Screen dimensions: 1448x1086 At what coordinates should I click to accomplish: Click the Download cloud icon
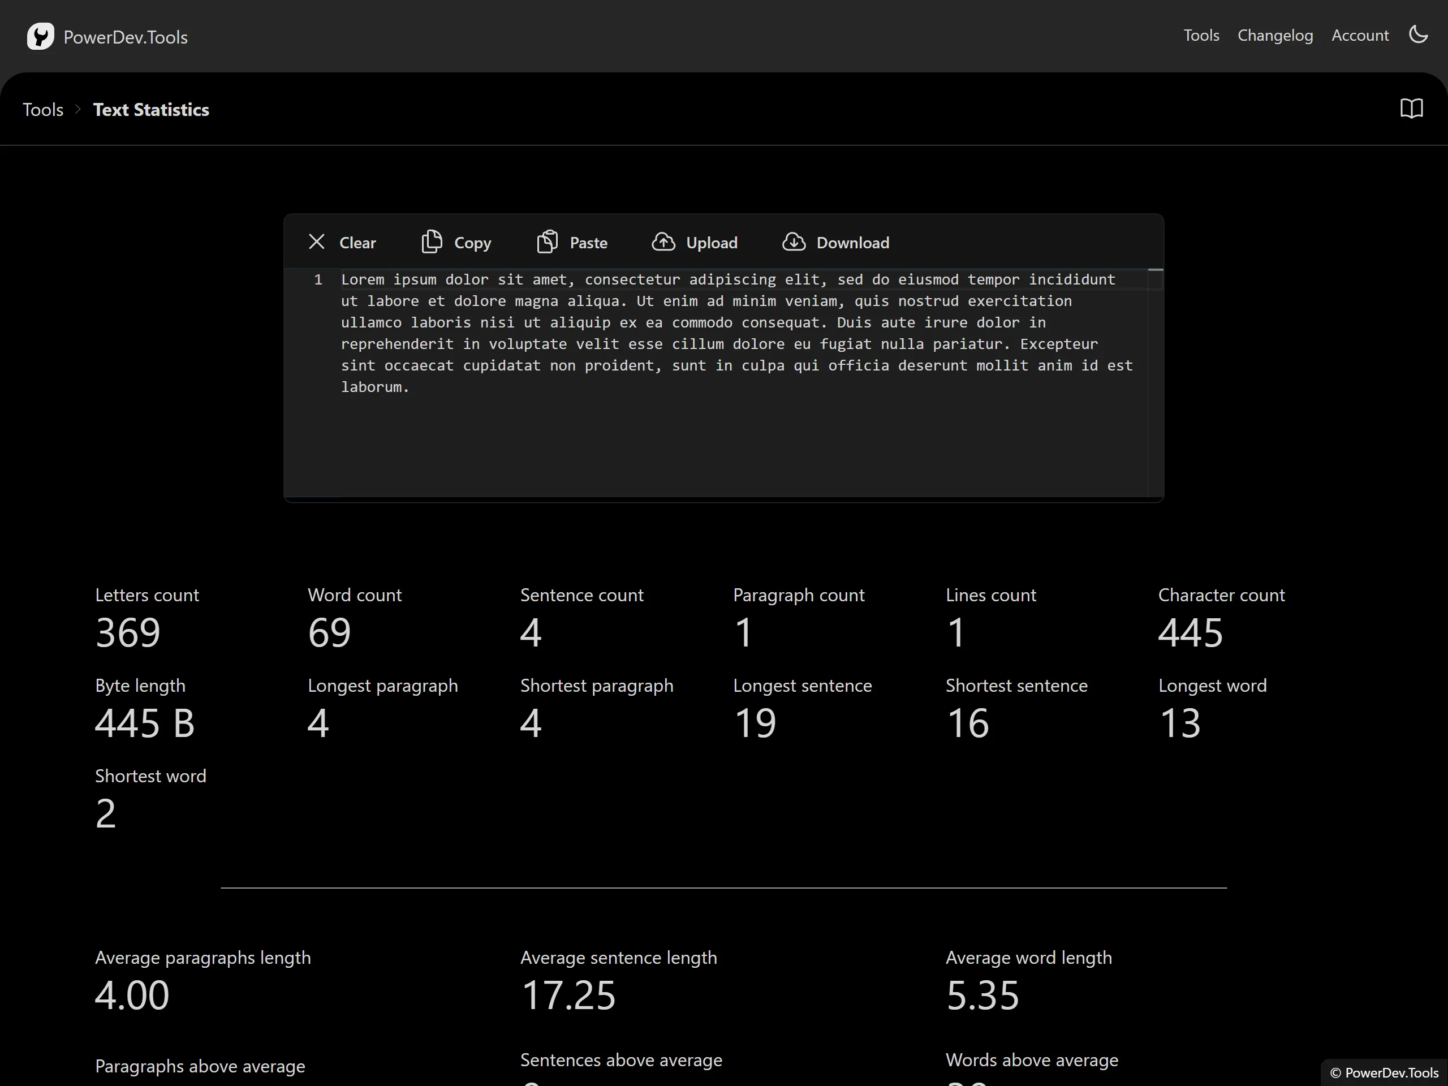[x=794, y=242]
